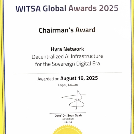Click the 'Hyra Network' recipient name
This screenshot has width=134, height=134.
click(67, 49)
